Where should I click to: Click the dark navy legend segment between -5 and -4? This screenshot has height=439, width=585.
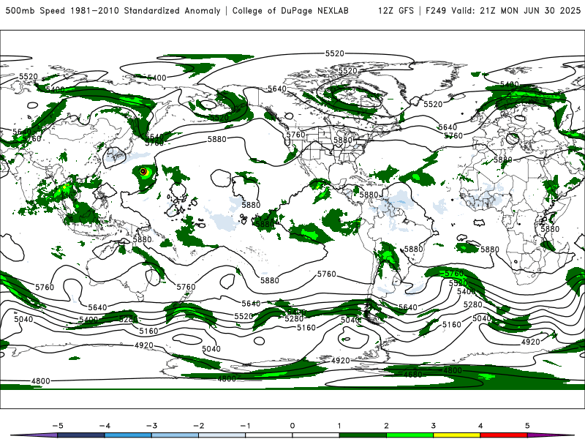81,435
